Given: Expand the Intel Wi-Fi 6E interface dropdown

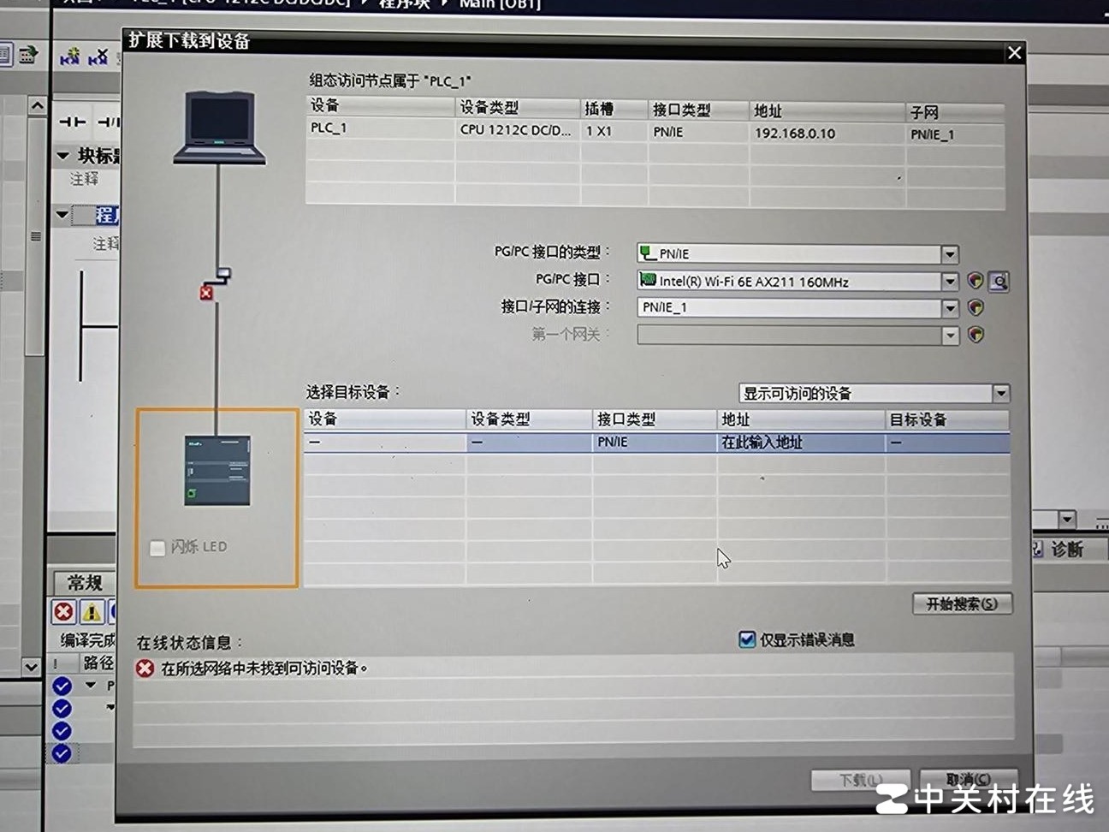Looking at the screenshot, I should [x=950, y=281].
